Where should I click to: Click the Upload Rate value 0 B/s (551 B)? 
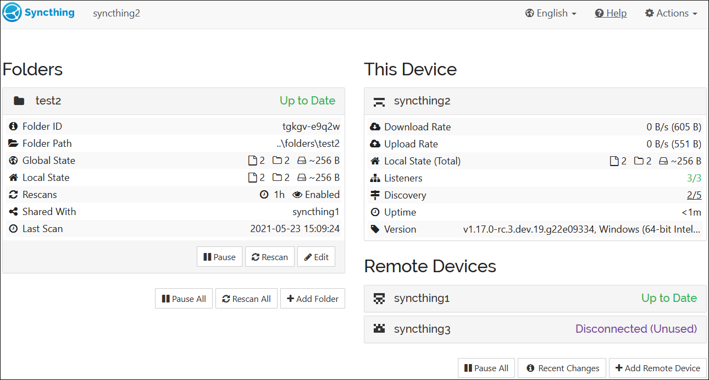pyautogui.click(x=674, y=144)
